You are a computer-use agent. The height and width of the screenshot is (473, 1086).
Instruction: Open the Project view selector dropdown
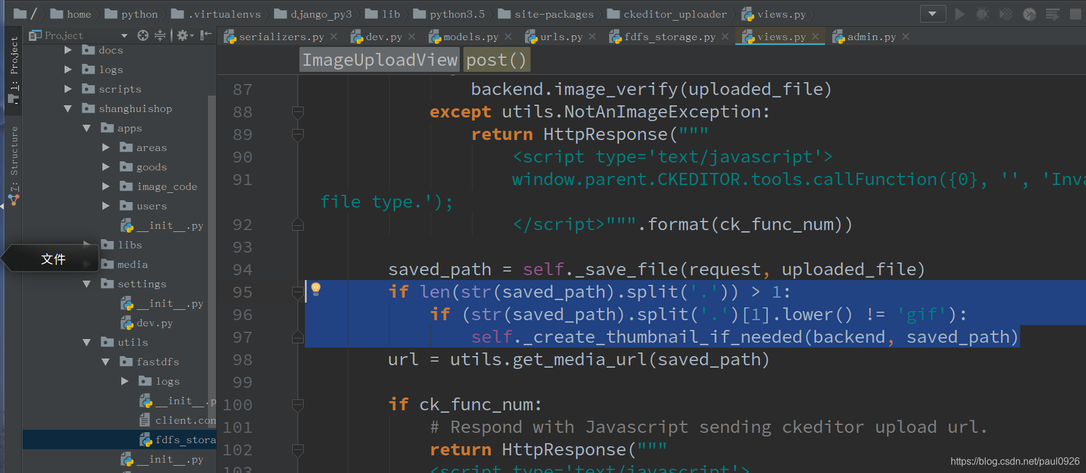tap(124, 35)
